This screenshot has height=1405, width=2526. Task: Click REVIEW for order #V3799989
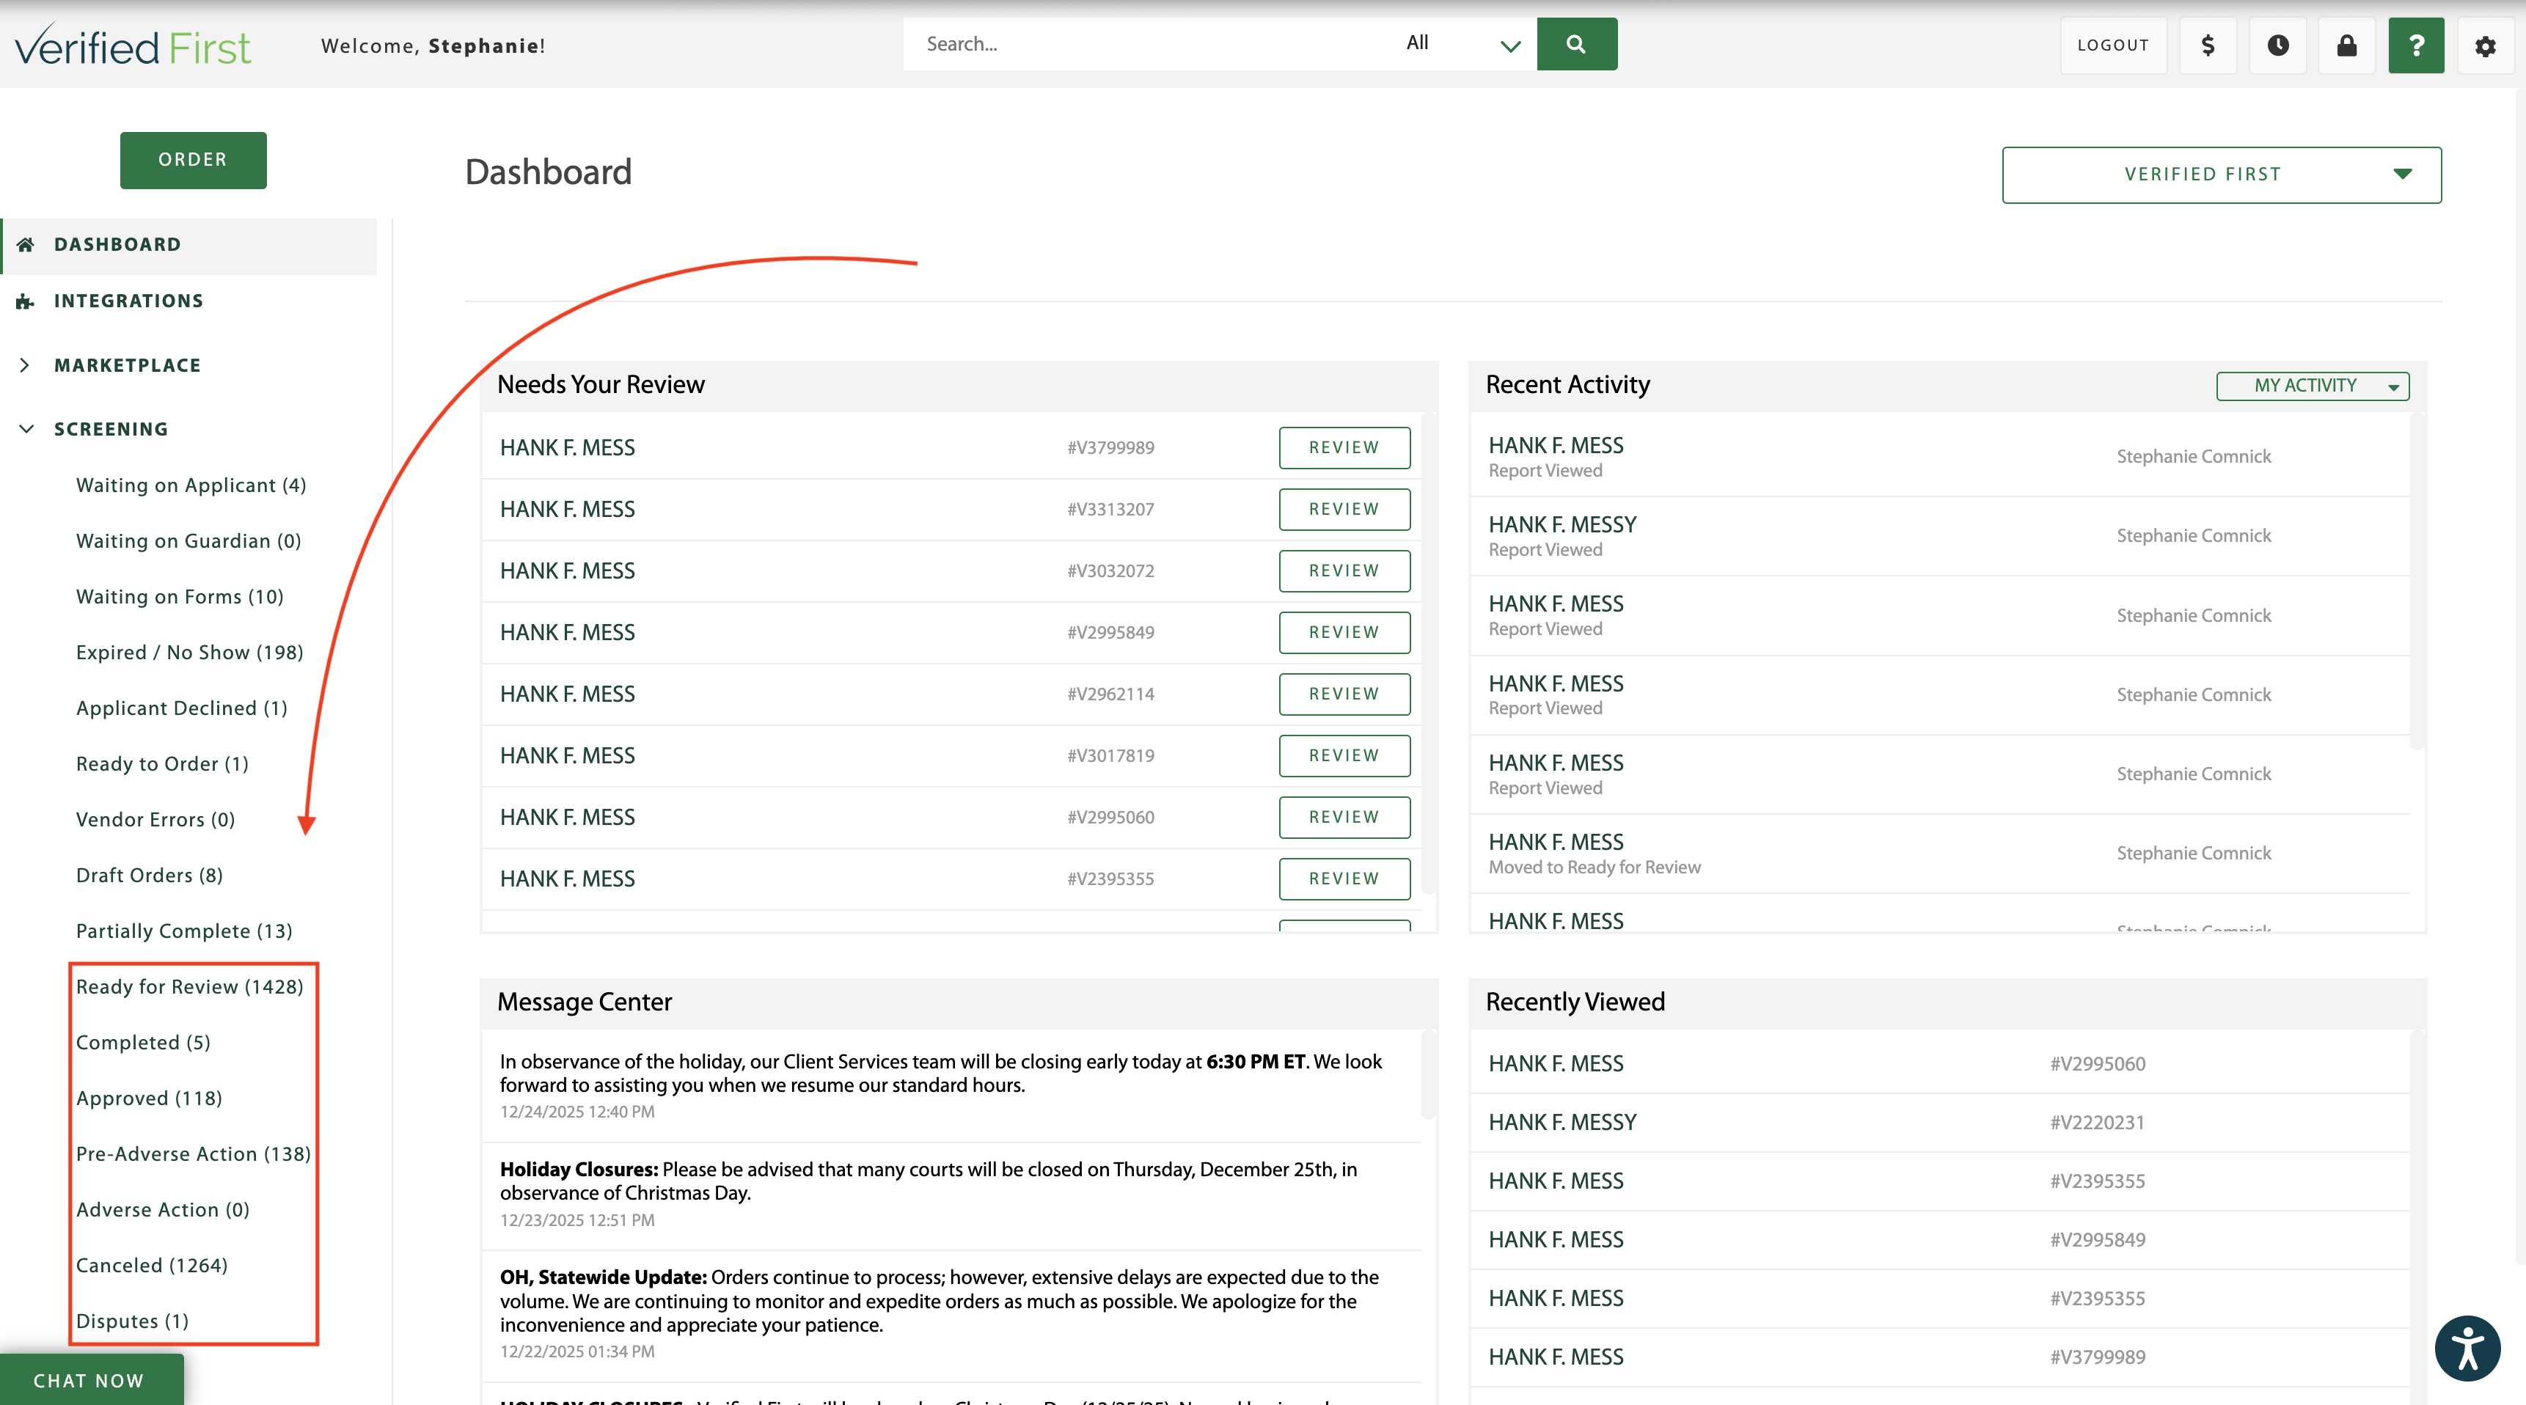1344,447
